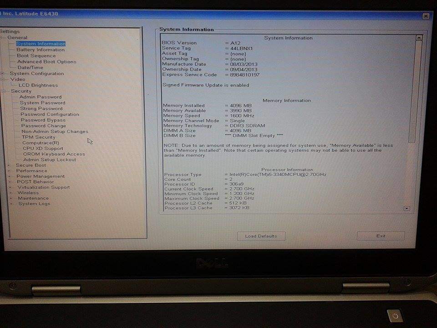Image resolution: width=437 pixels, height=328 pixels.
Task: Click the System Information scrollbar thumb
Action: coord(415,92)
